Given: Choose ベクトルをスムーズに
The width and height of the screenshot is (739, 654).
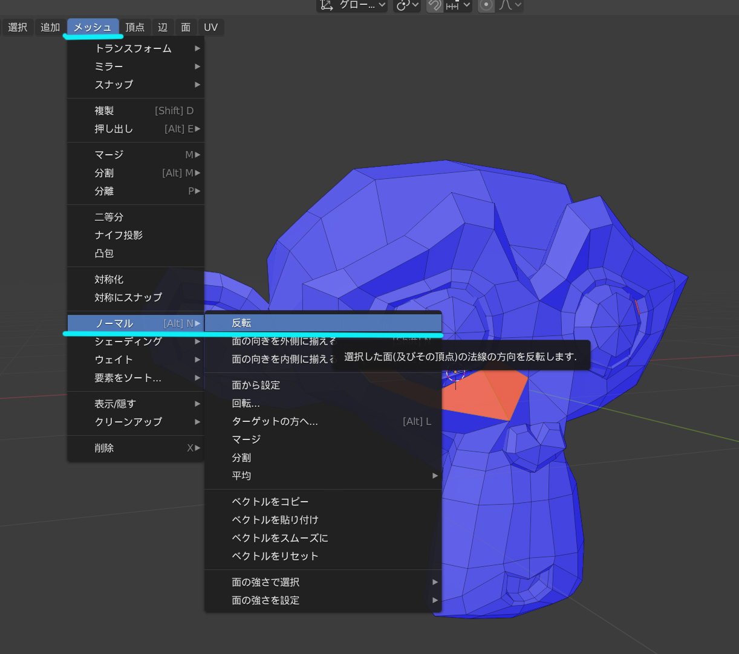Looking at the screenshot, I should pos(324,538).
